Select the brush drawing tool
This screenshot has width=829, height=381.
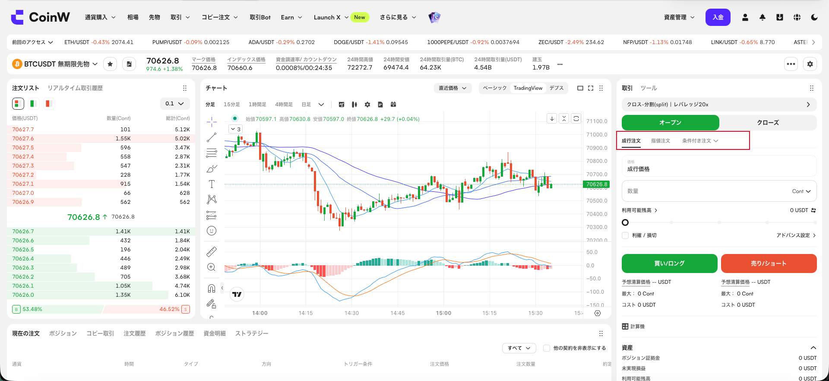click(x=212, y=168)
